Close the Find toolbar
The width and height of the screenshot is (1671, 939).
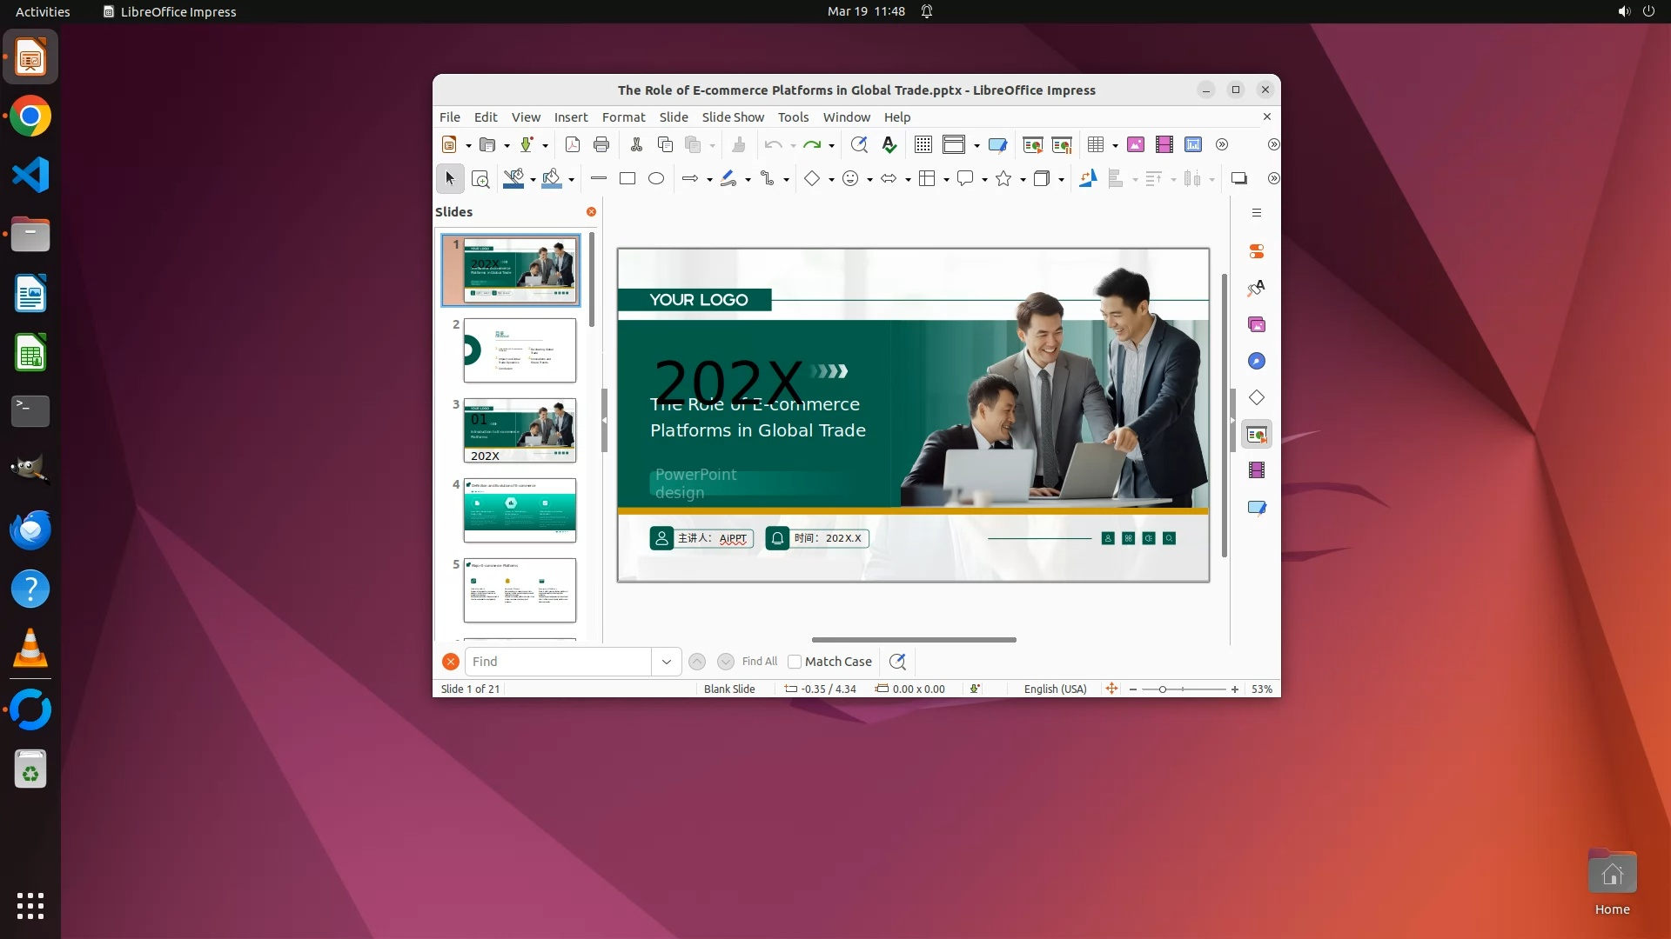tap(450, 662)
